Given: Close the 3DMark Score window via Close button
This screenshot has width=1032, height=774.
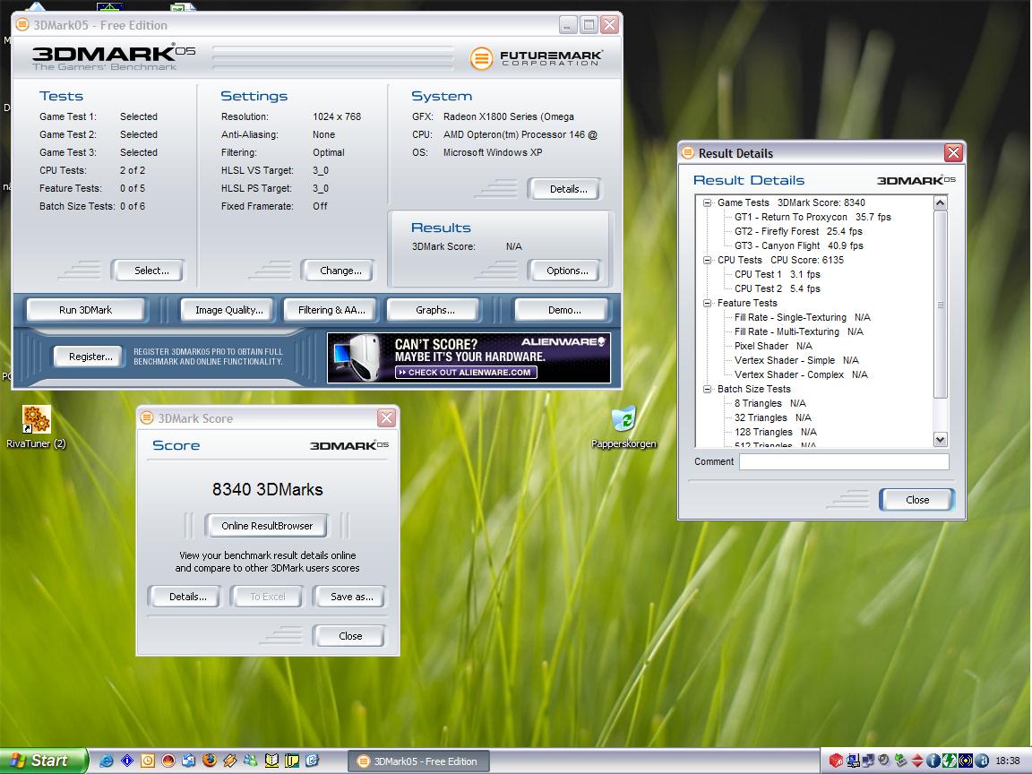Looking at the screenshot, I should pos(348,636).
